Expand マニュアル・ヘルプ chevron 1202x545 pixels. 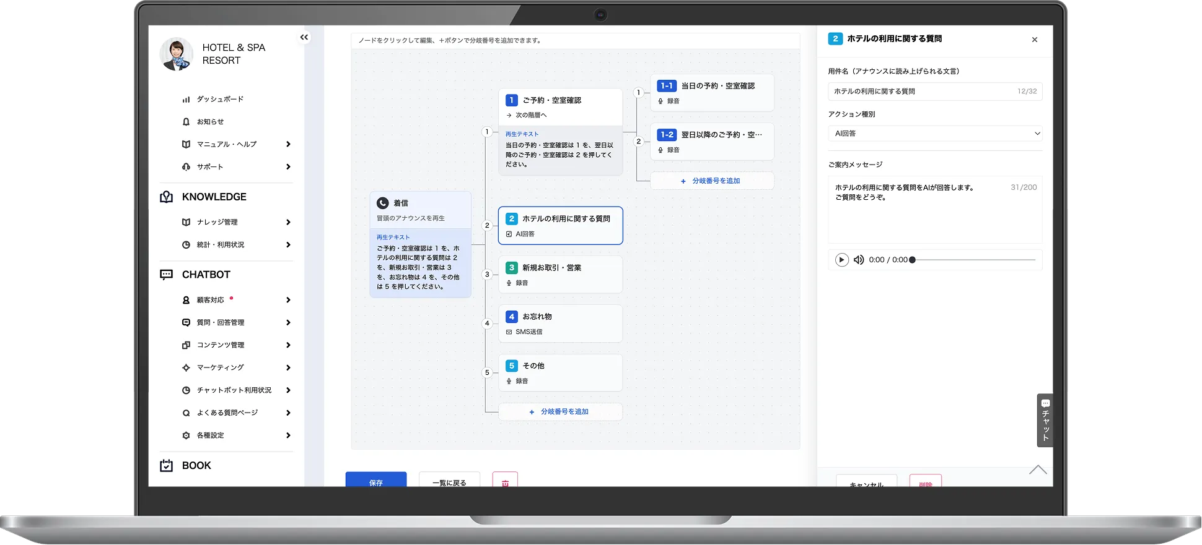pos(288,144)
